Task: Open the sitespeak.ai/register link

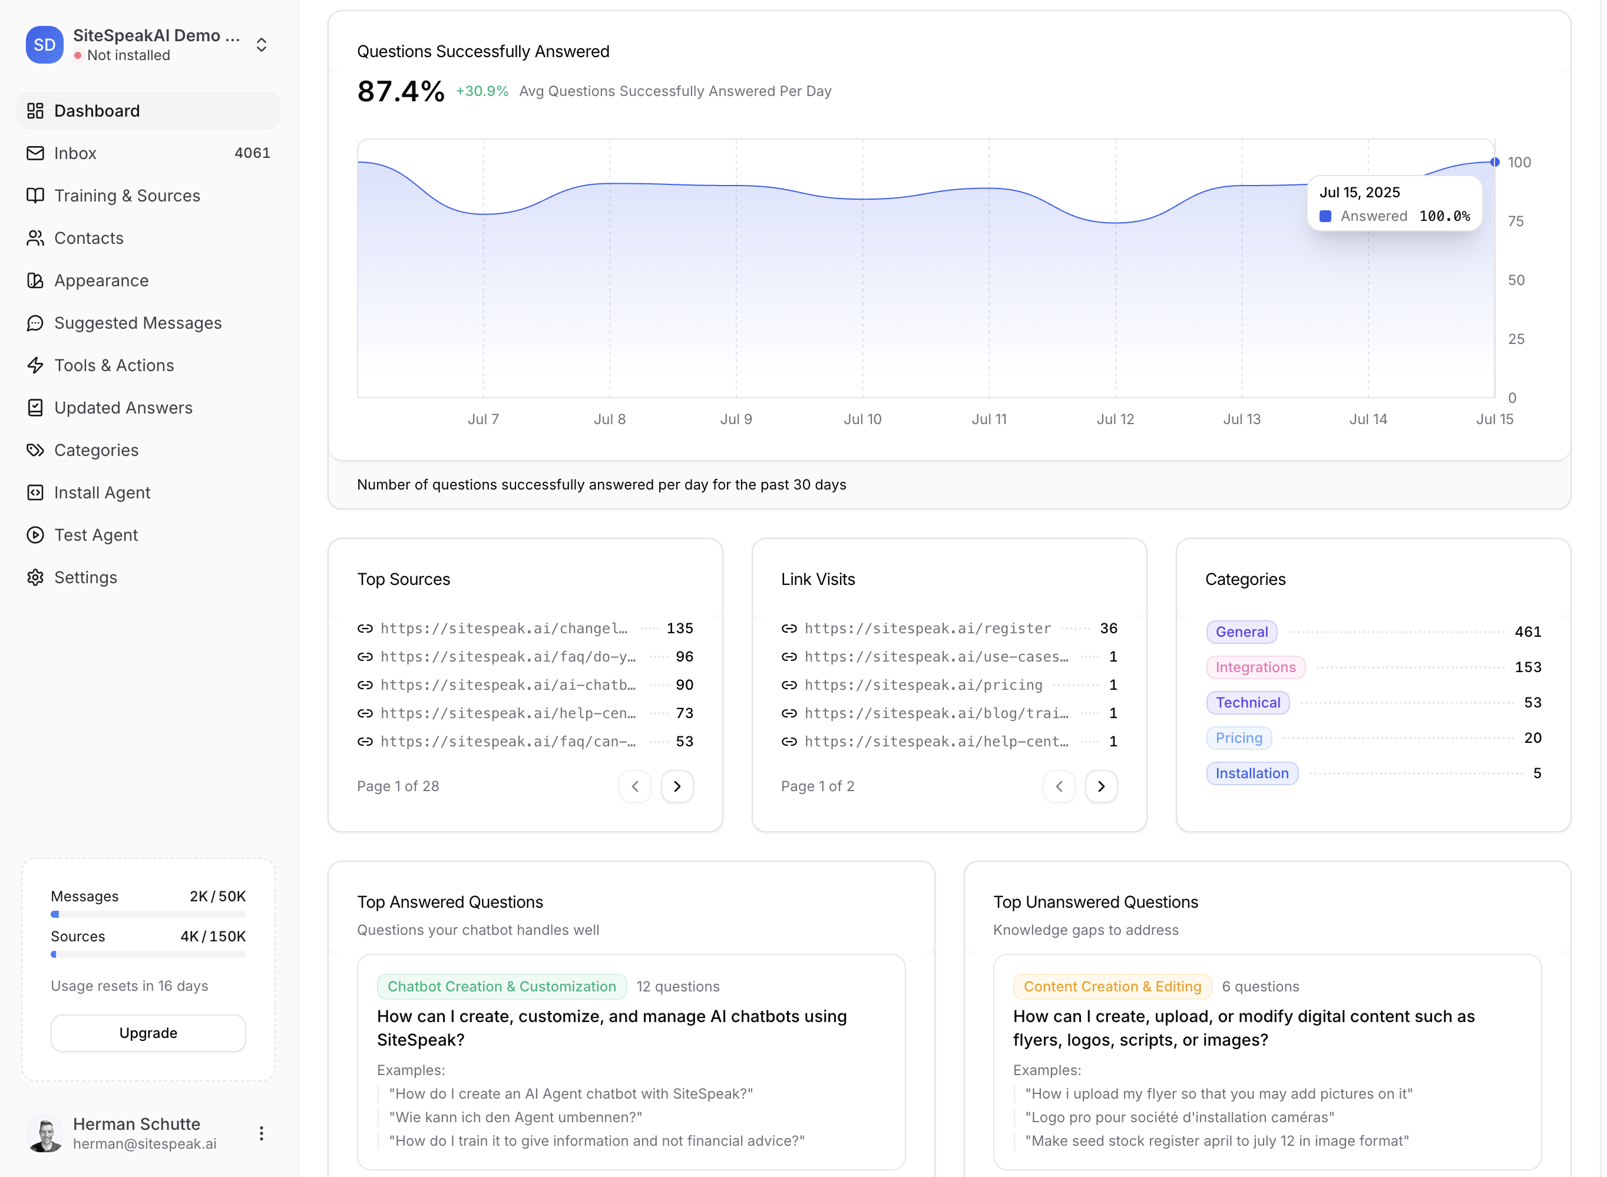Action: [x=927, y=629]
